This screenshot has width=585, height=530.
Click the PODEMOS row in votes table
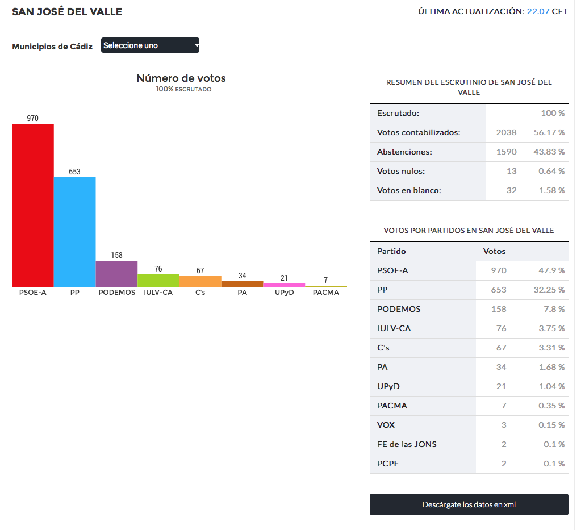point(469,309)
